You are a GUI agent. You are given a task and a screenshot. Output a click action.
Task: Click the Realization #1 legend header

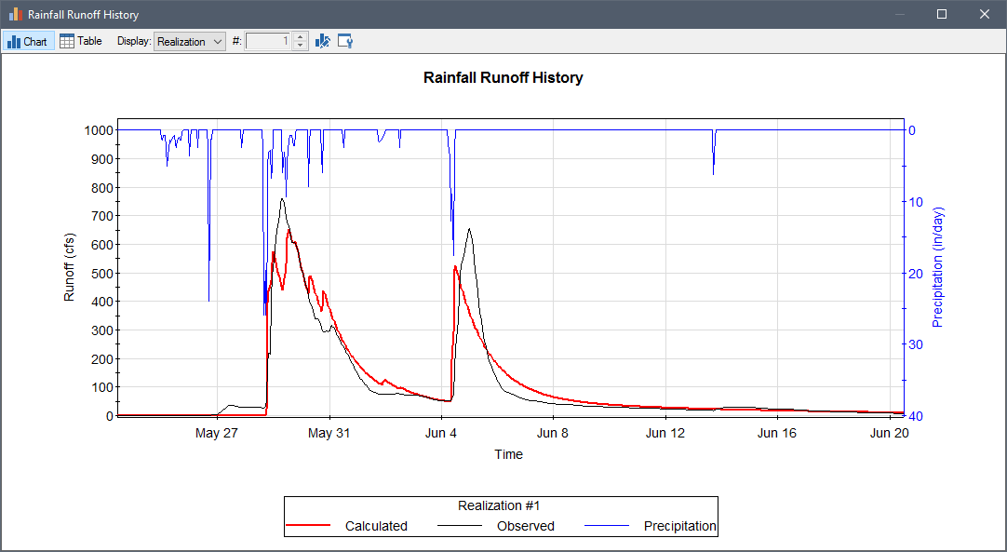(499, 505)
